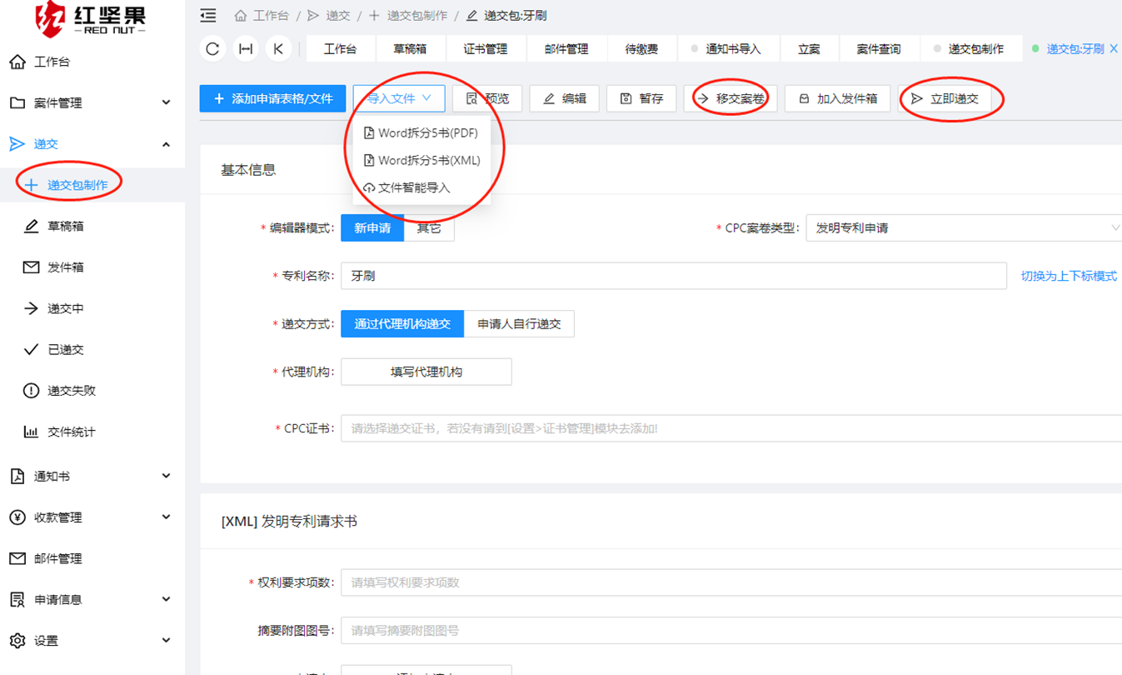This screenshot has height=675, width=1122.
Task: Click the 加入发件箱 button
Action: 837,98
